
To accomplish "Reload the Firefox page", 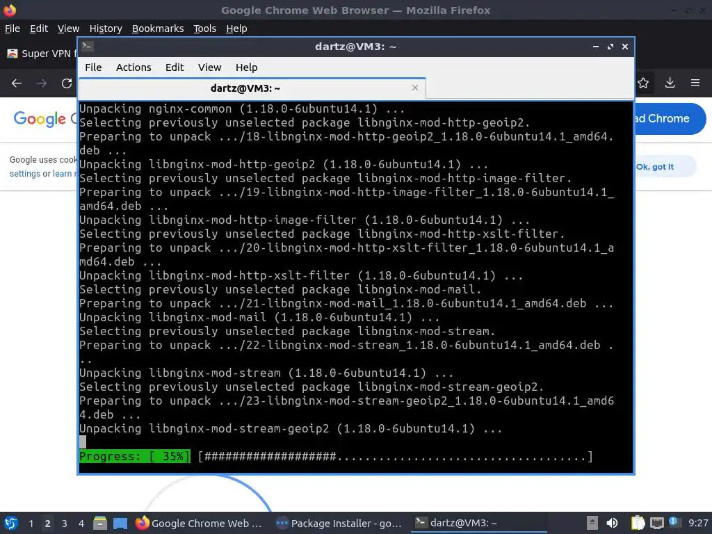I will coord(67,83).
